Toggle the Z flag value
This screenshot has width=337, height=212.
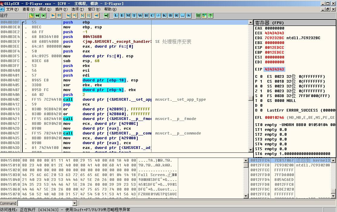[x=261, y=91]
